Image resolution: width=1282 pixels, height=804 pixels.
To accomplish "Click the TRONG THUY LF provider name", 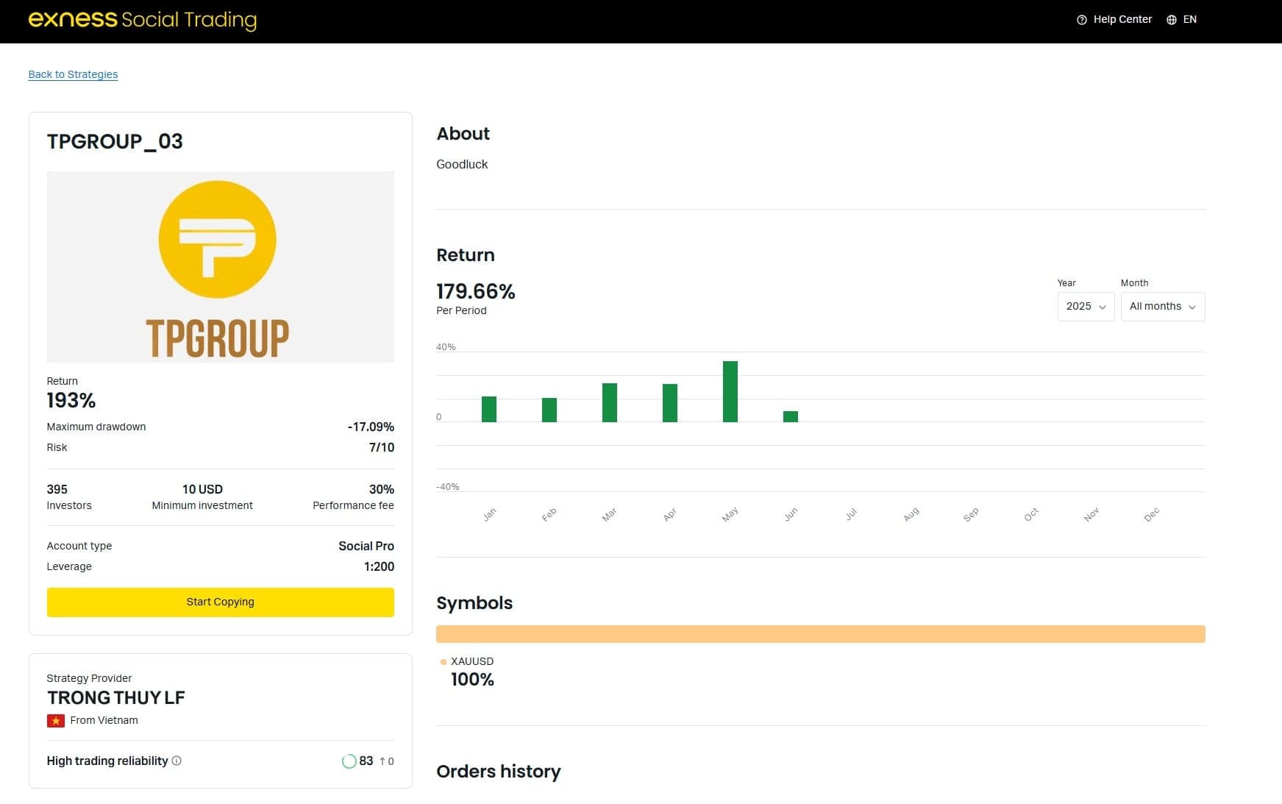I will tap(116, 697).
